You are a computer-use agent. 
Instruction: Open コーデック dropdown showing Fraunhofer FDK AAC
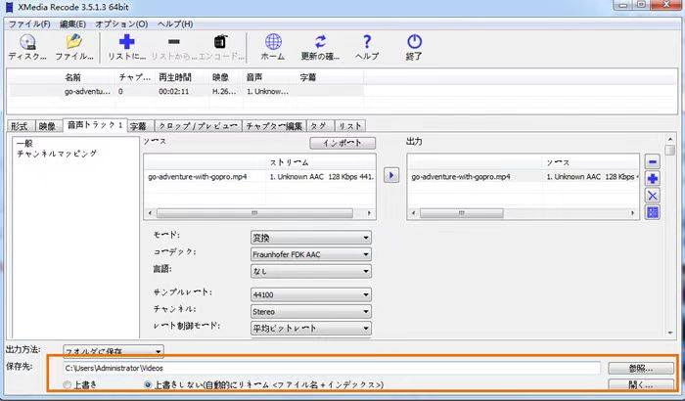(311, 254)
